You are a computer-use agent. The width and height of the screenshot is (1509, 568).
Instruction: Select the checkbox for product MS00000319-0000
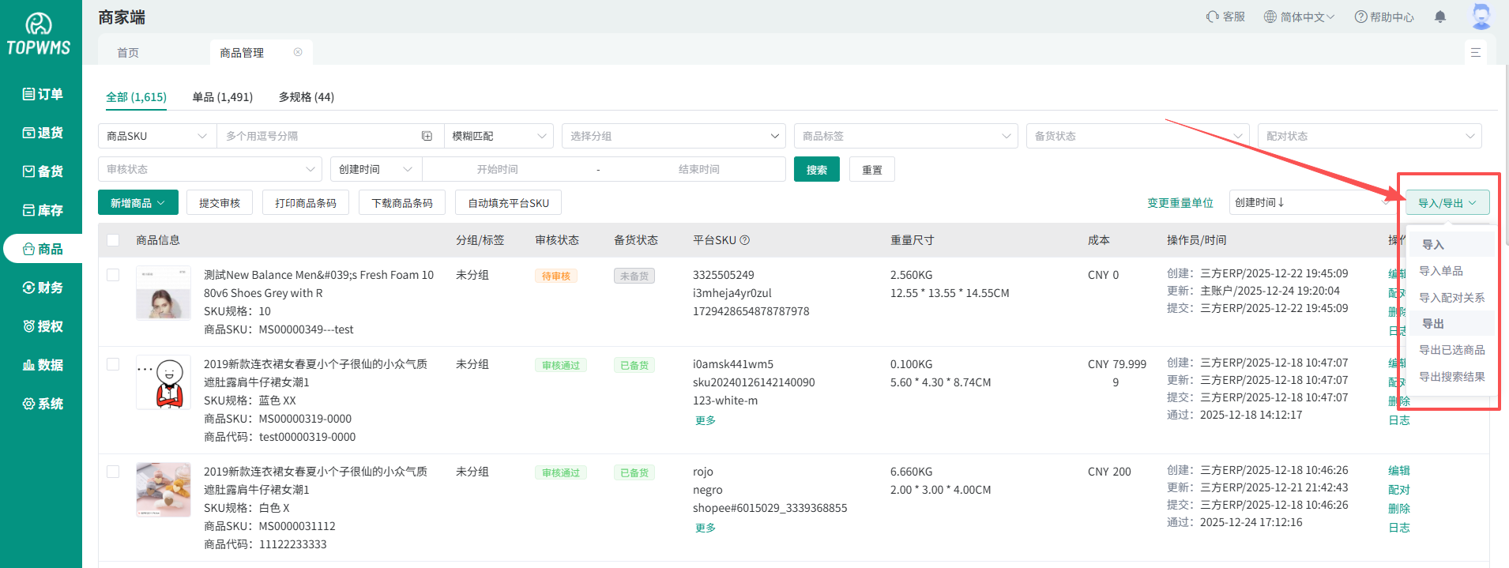(113, 364)
